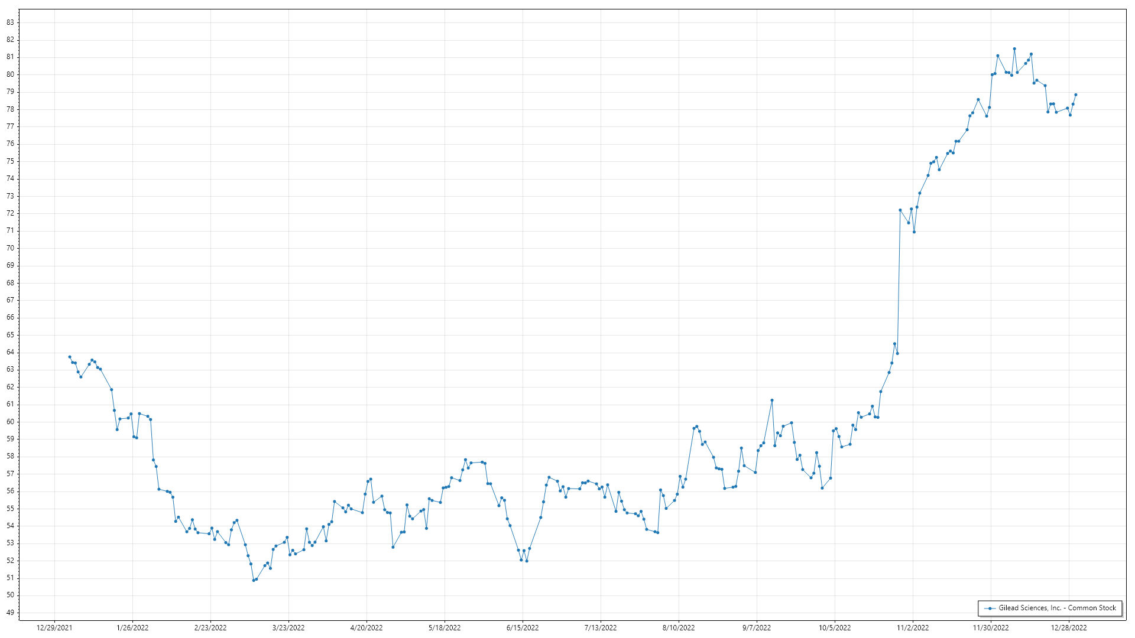1135x638 pixels.
Task: Click the 49 value on y-axis
Action: [x=10, y=613]
